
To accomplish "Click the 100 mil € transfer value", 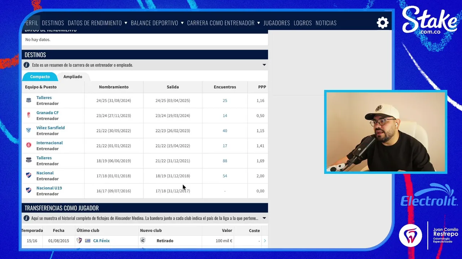I will click(224, 241).
